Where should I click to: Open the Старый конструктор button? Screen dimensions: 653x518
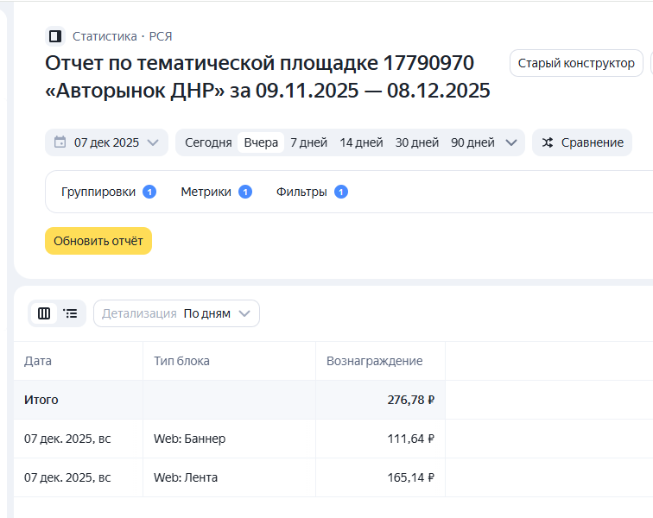tap(576, 63)
